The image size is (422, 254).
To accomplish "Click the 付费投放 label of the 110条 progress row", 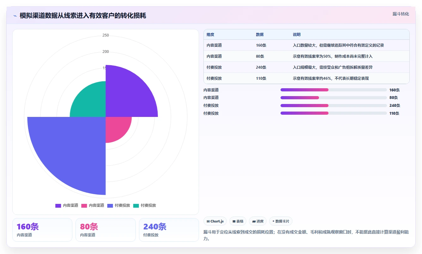I will point(211,113).
